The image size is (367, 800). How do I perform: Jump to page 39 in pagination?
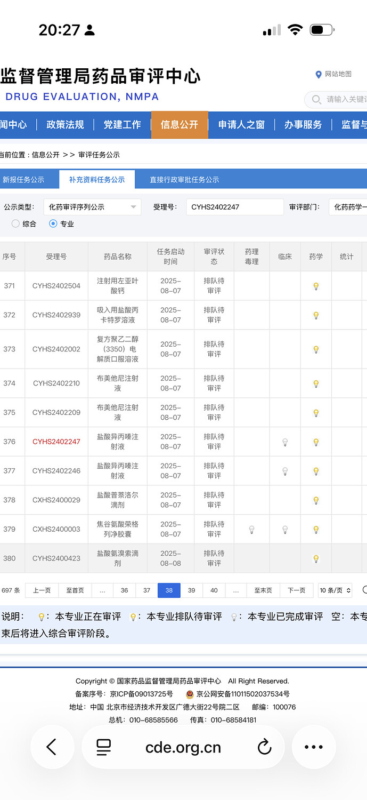tap(191, 590)
